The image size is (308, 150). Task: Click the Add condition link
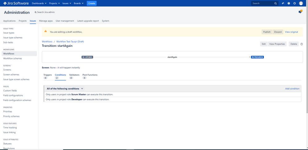click(x=292, y=89)
